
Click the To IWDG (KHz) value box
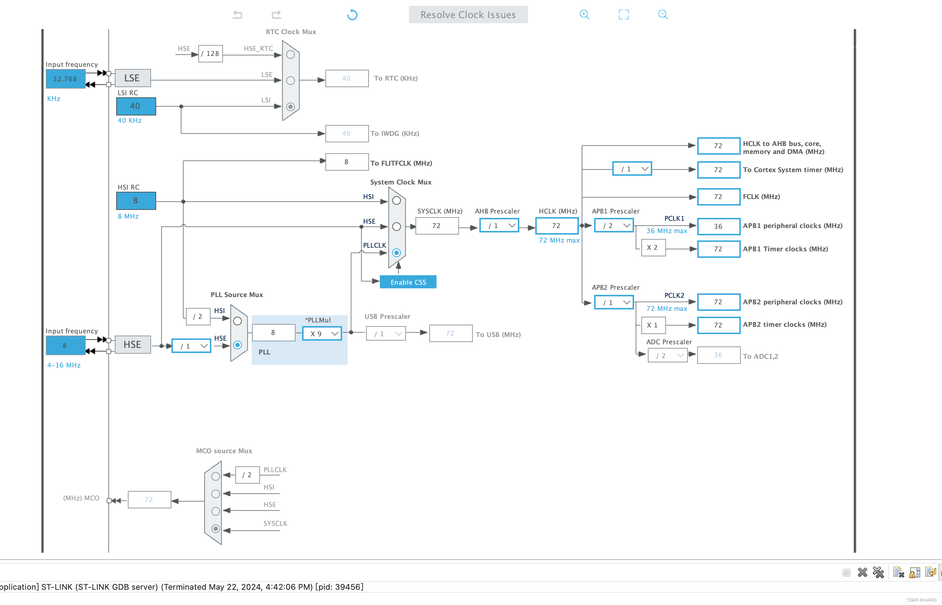pyautogui.click(x=347, y=134)
